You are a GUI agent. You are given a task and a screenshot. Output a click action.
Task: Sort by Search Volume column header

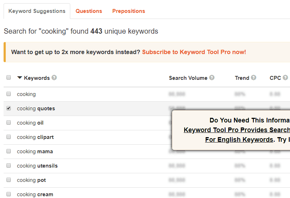[x=188, y=78]
